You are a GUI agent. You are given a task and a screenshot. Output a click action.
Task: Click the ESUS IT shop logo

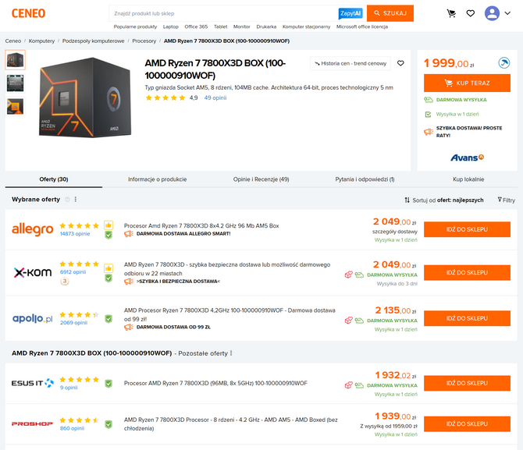click(x=32, y=383)
